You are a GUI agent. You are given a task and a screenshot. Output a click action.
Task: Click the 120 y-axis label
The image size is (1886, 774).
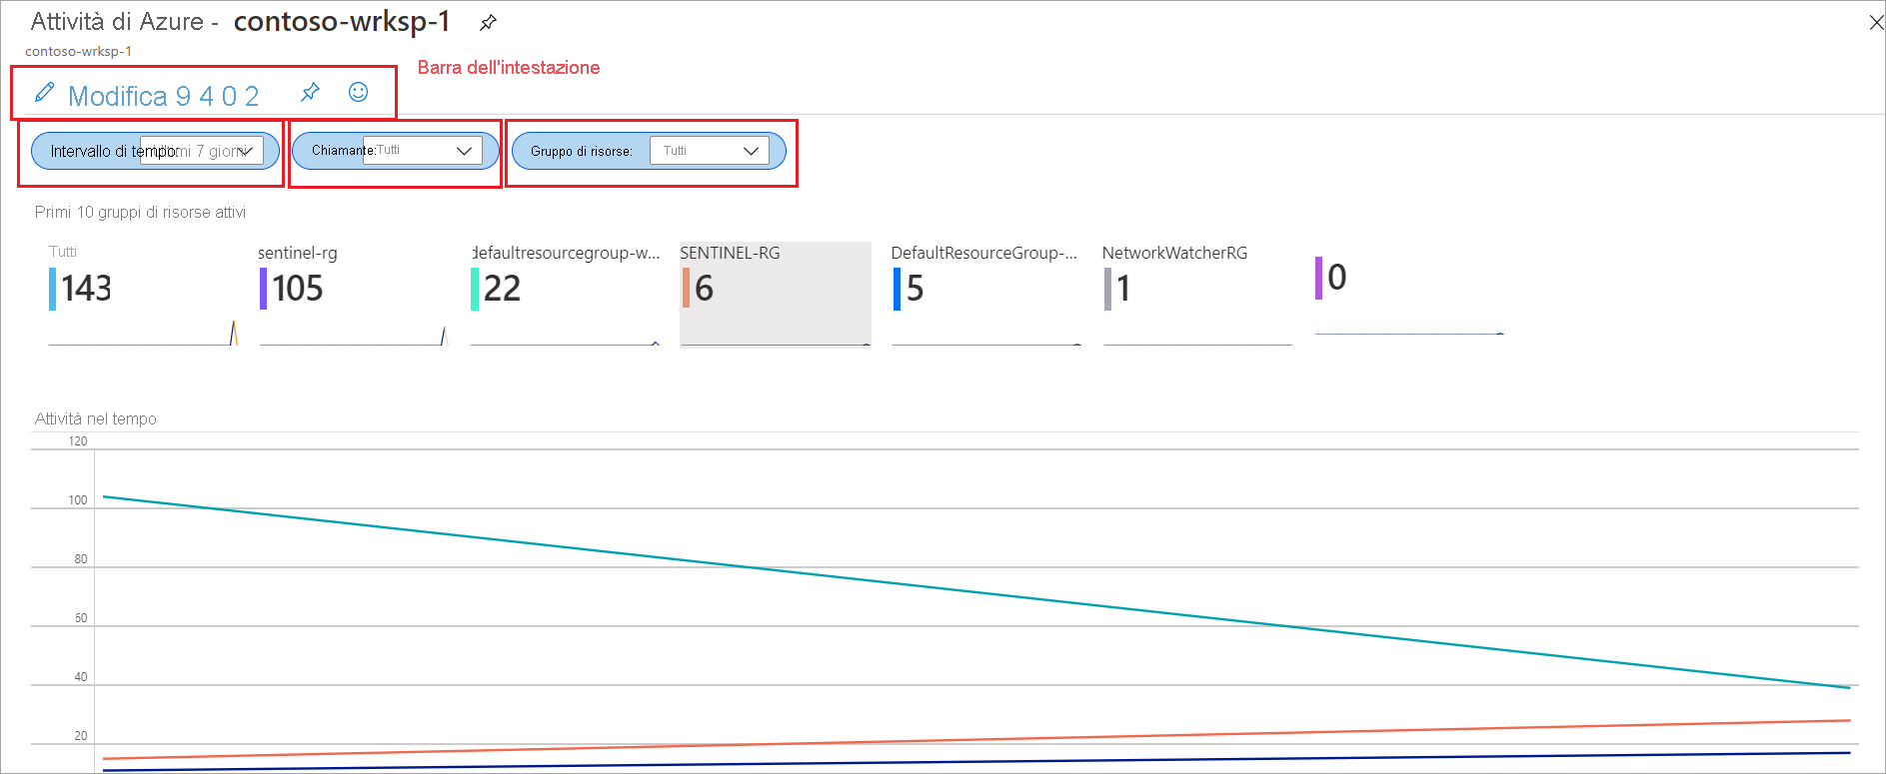point(78,441)
